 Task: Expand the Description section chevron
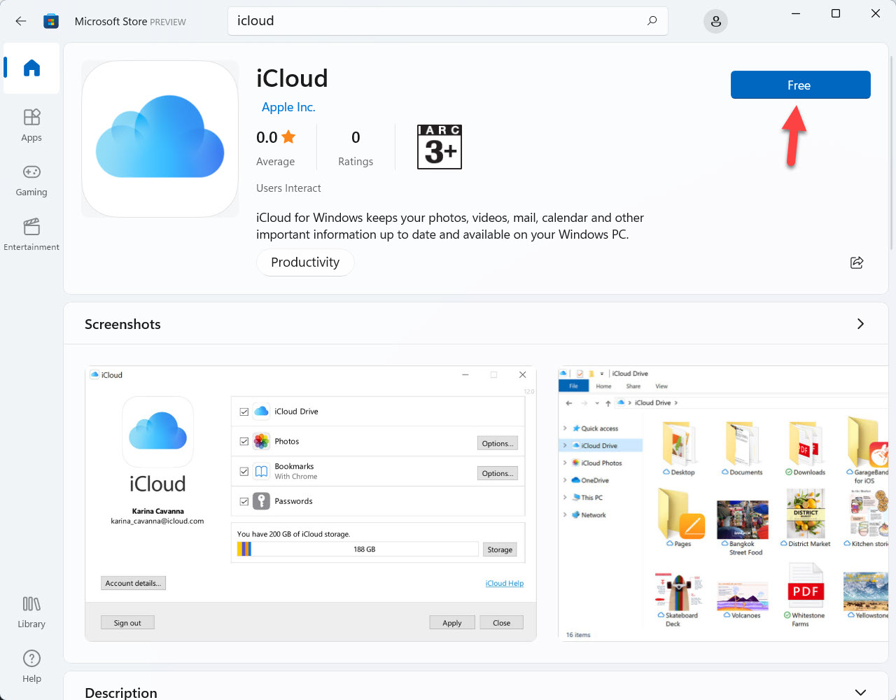point(860,692)
